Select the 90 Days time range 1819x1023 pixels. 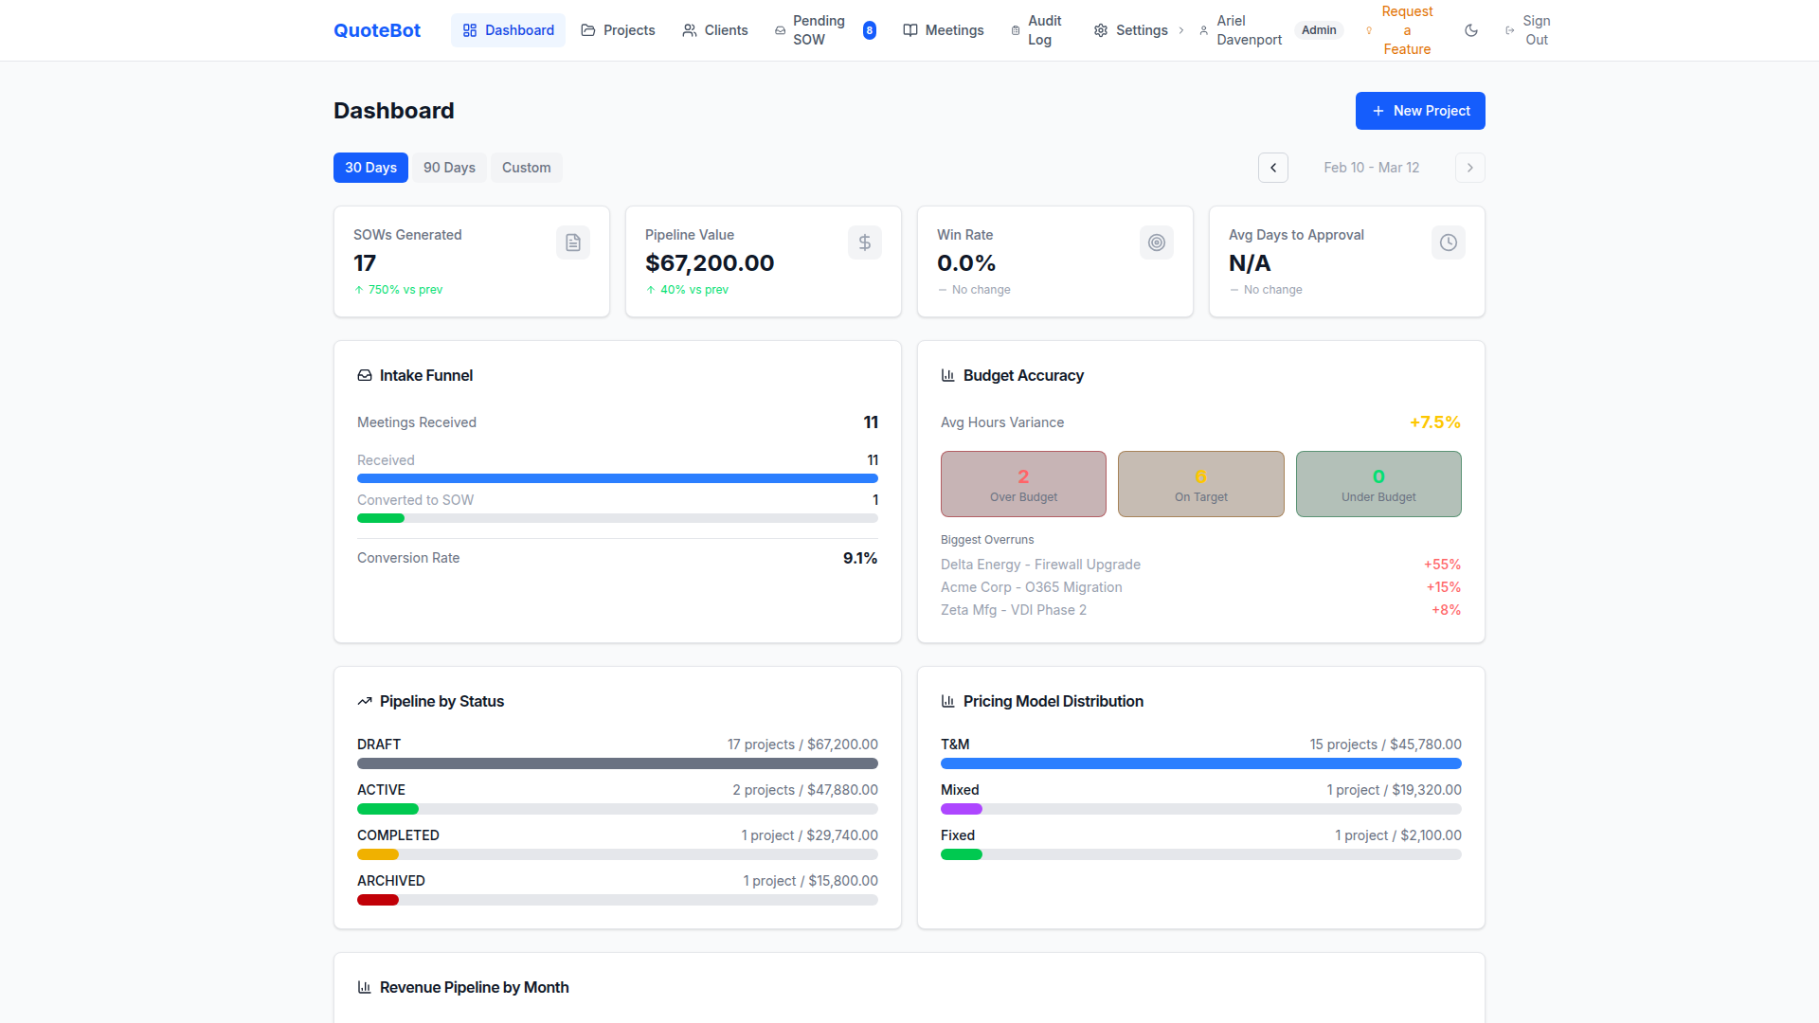pyautogui.click(x=449, y=168)
